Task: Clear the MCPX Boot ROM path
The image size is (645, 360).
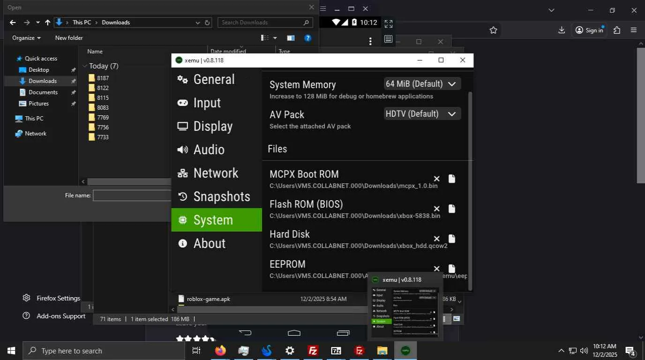Action: (x=436, y=179)
